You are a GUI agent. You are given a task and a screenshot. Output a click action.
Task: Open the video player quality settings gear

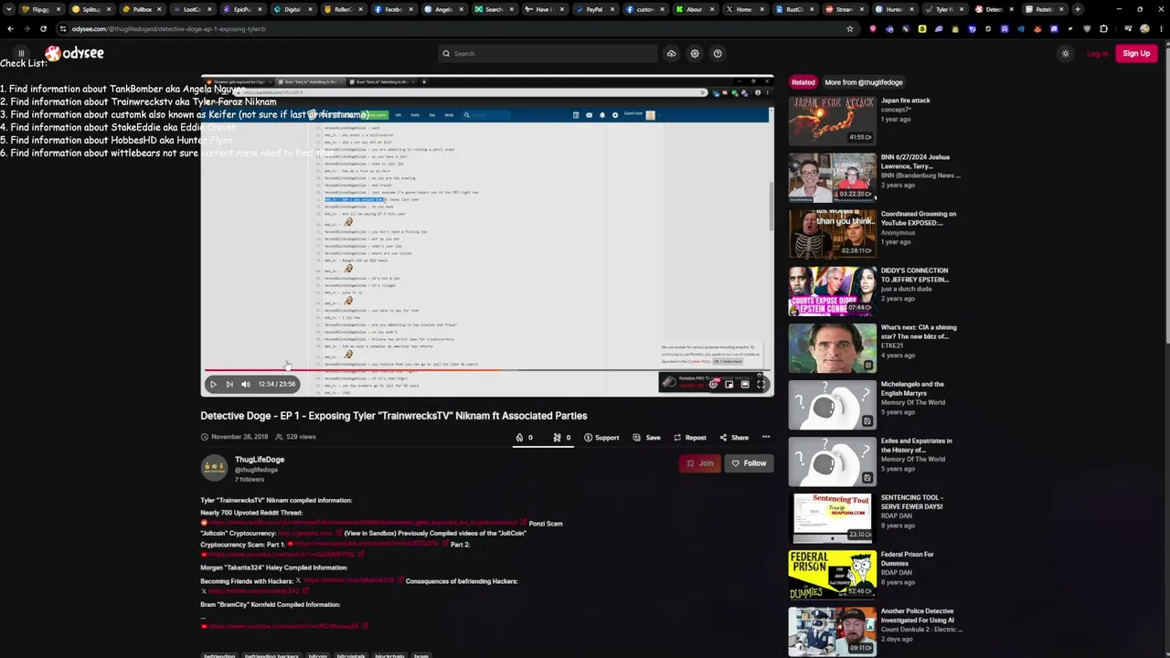coord(713,384)
